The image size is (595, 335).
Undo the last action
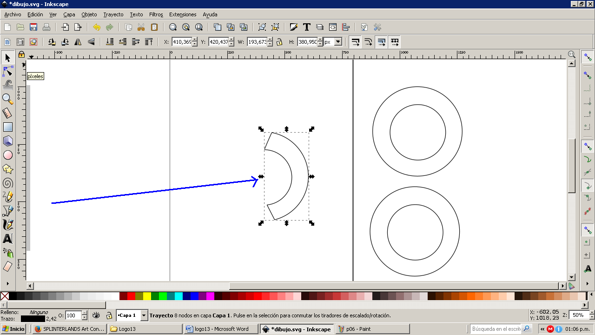(x=97, y=27)
